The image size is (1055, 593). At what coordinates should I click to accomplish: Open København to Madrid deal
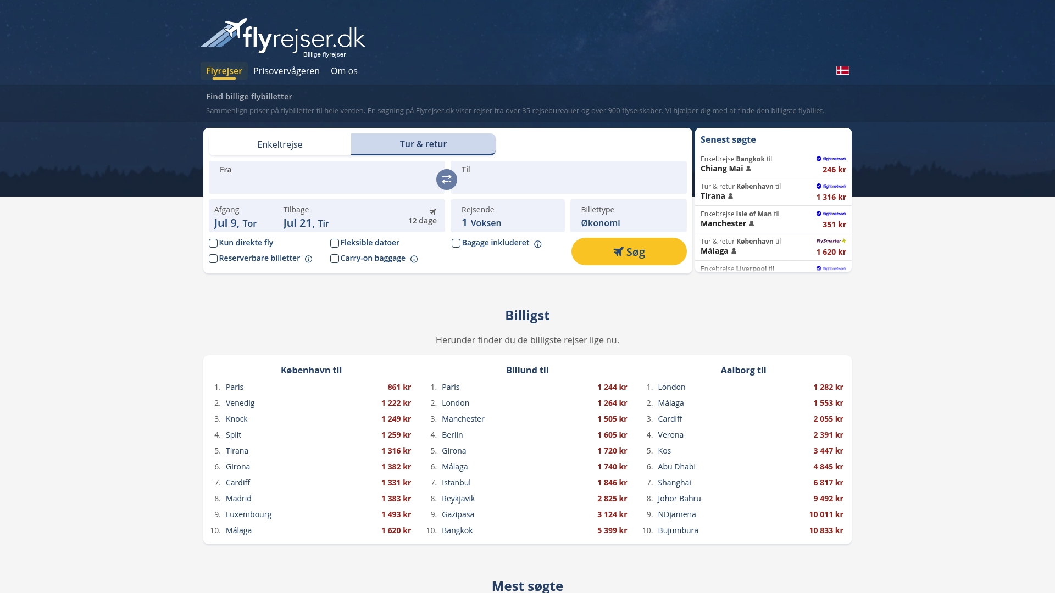tap(311, 499)
